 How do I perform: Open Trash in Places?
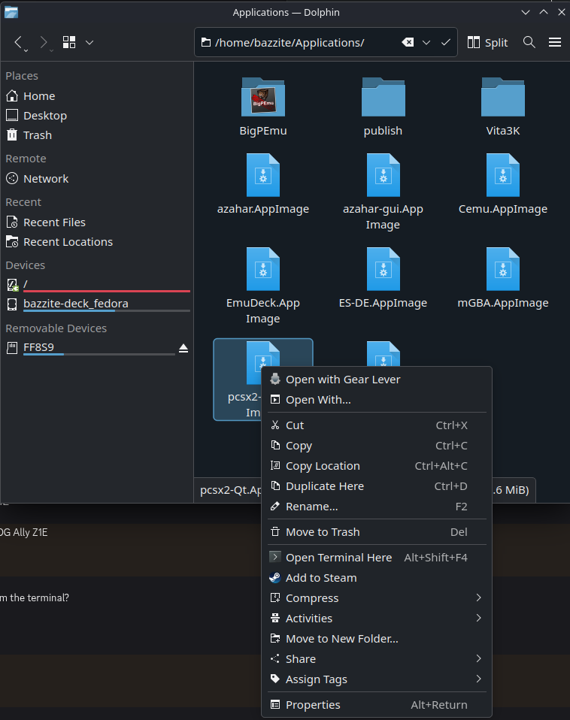96,135
